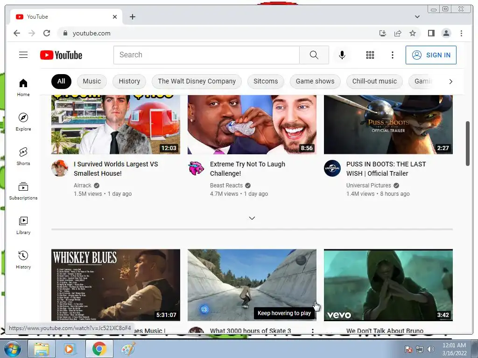This screenshot has height=358, width=478.
Task: Go to Home in sidebar
Action: (23, 88)
